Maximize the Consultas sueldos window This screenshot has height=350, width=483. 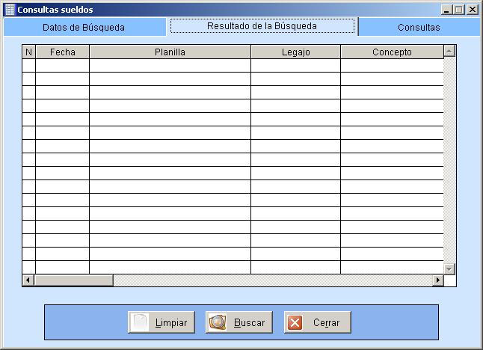pos(458,10)
